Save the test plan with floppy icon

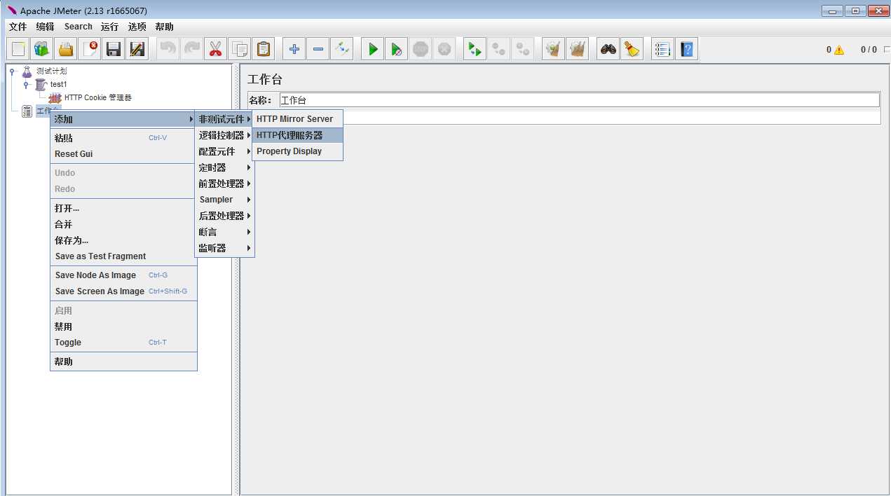click(114, 49)
